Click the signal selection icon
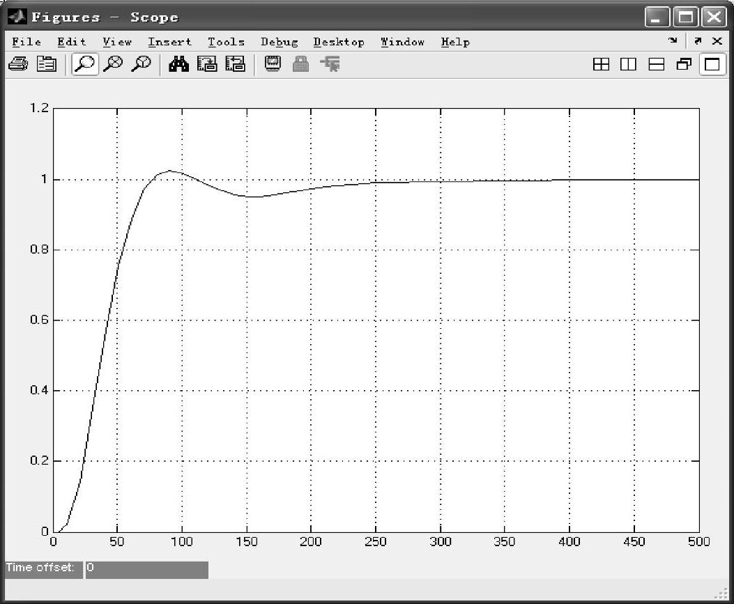This screenshot has height=604, width=734. 330,65
